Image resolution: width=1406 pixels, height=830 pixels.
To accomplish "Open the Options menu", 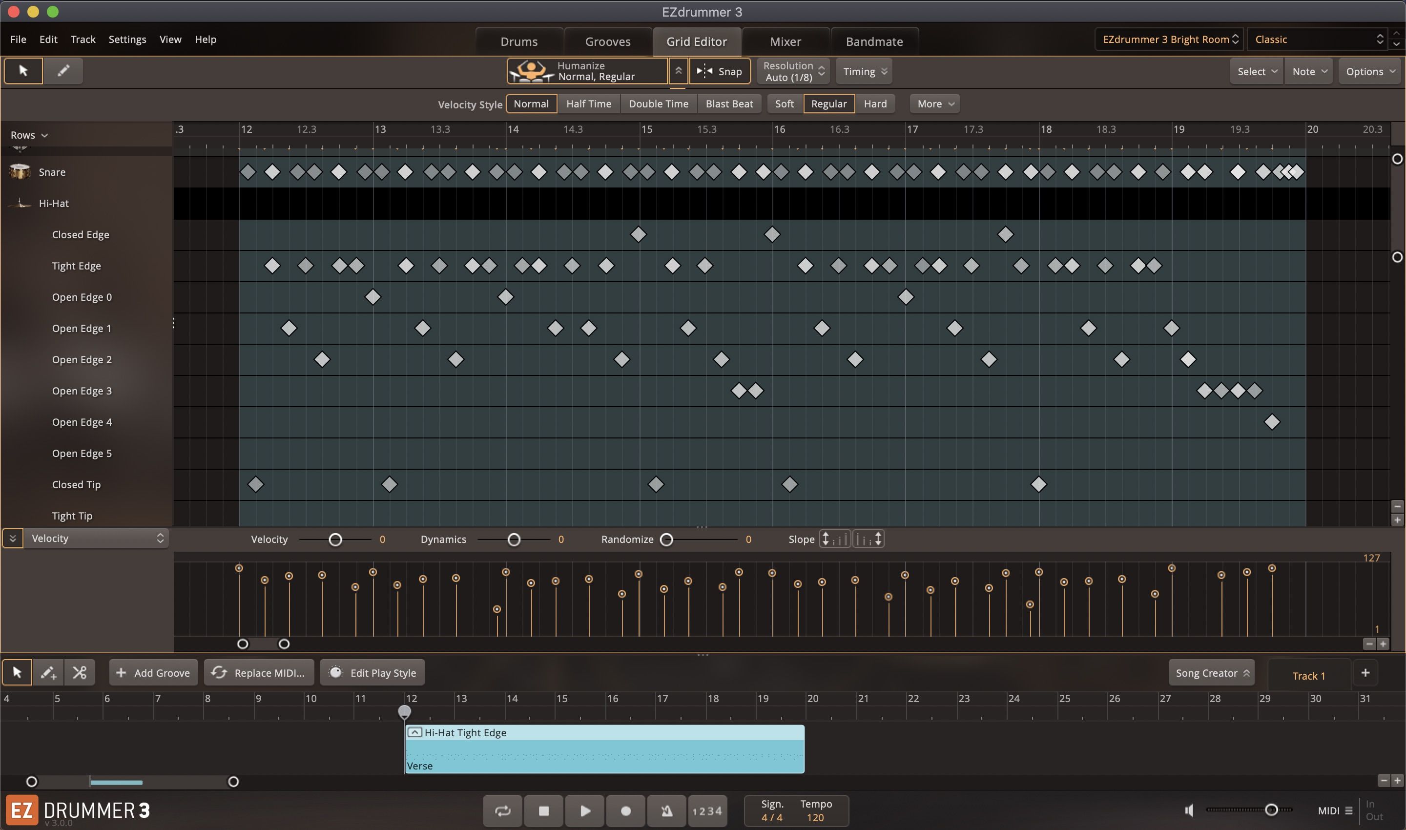I will (x=1370, y=71).
